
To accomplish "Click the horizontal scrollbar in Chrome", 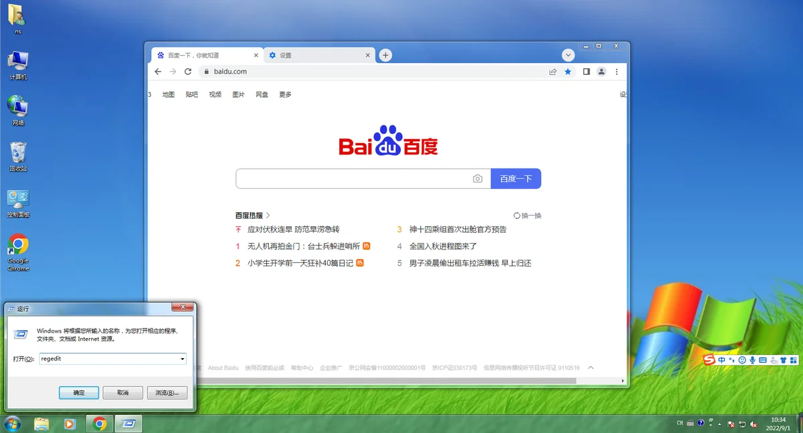I will [361, 381].
